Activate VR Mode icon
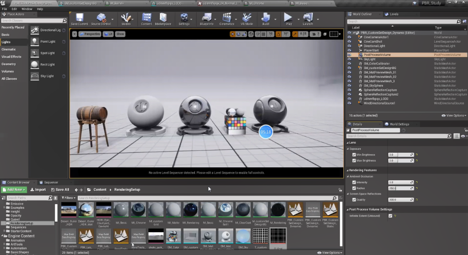 tap(247, 18)
